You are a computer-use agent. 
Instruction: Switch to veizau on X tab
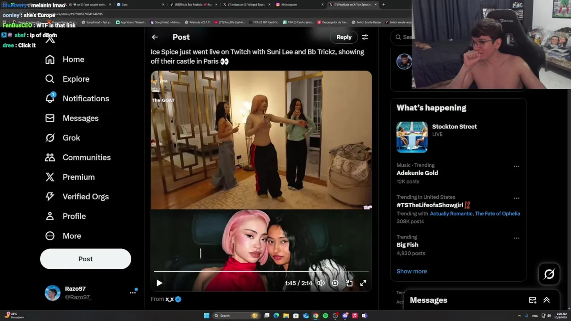246,4
